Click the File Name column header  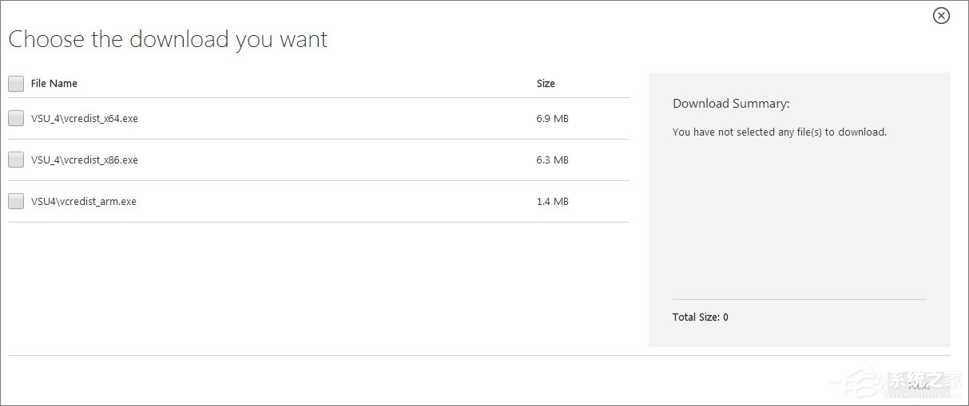[x=54, y=84]
